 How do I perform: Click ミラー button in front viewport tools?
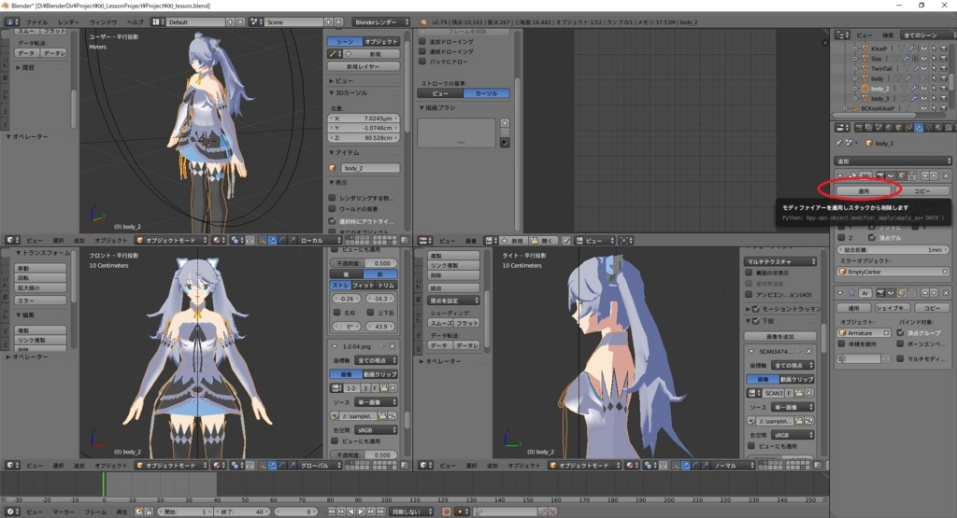click(40, 301)
